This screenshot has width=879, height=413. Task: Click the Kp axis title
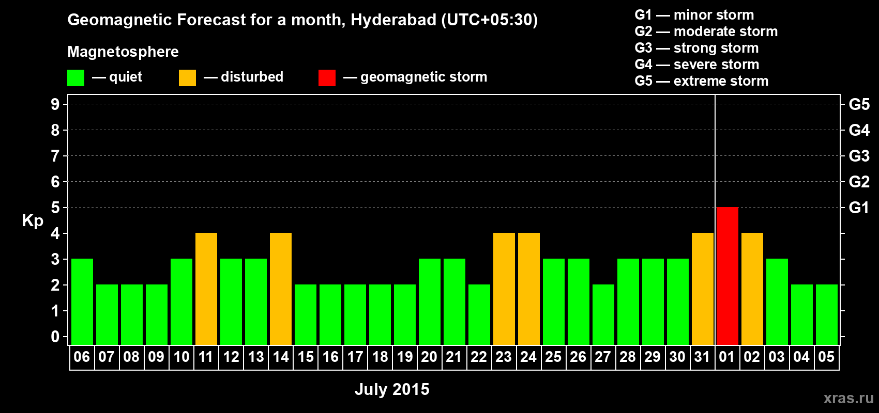pos(33,221)
